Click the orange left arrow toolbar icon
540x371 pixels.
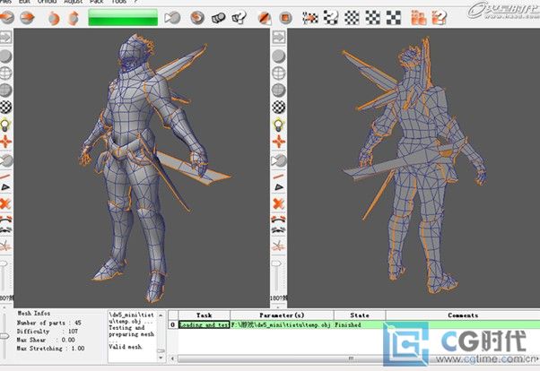coord(6,17)
